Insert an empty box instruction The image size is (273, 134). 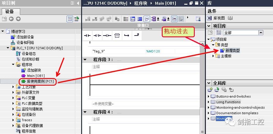point(117,36)
